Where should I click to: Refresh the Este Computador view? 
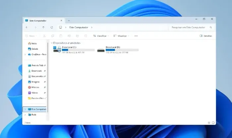point(52,27)
